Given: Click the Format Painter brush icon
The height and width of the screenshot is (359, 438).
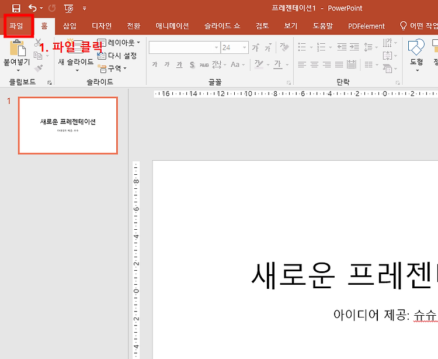Looking at the screenshot, I should point(39,68).
